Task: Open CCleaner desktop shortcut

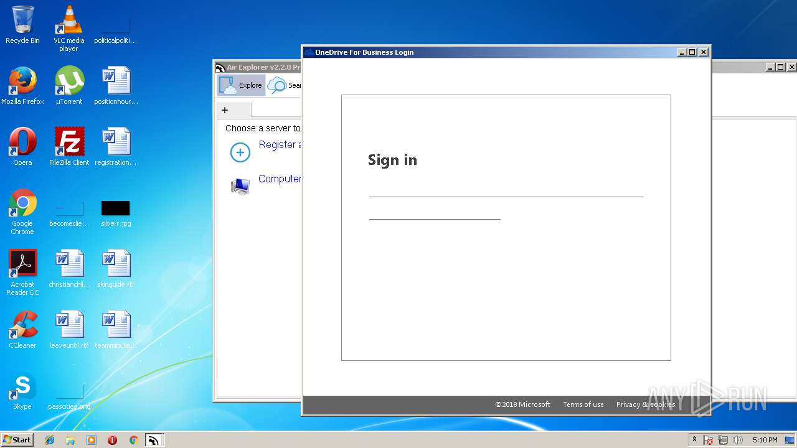Action: pyautogui.click(x=22, y=330)
